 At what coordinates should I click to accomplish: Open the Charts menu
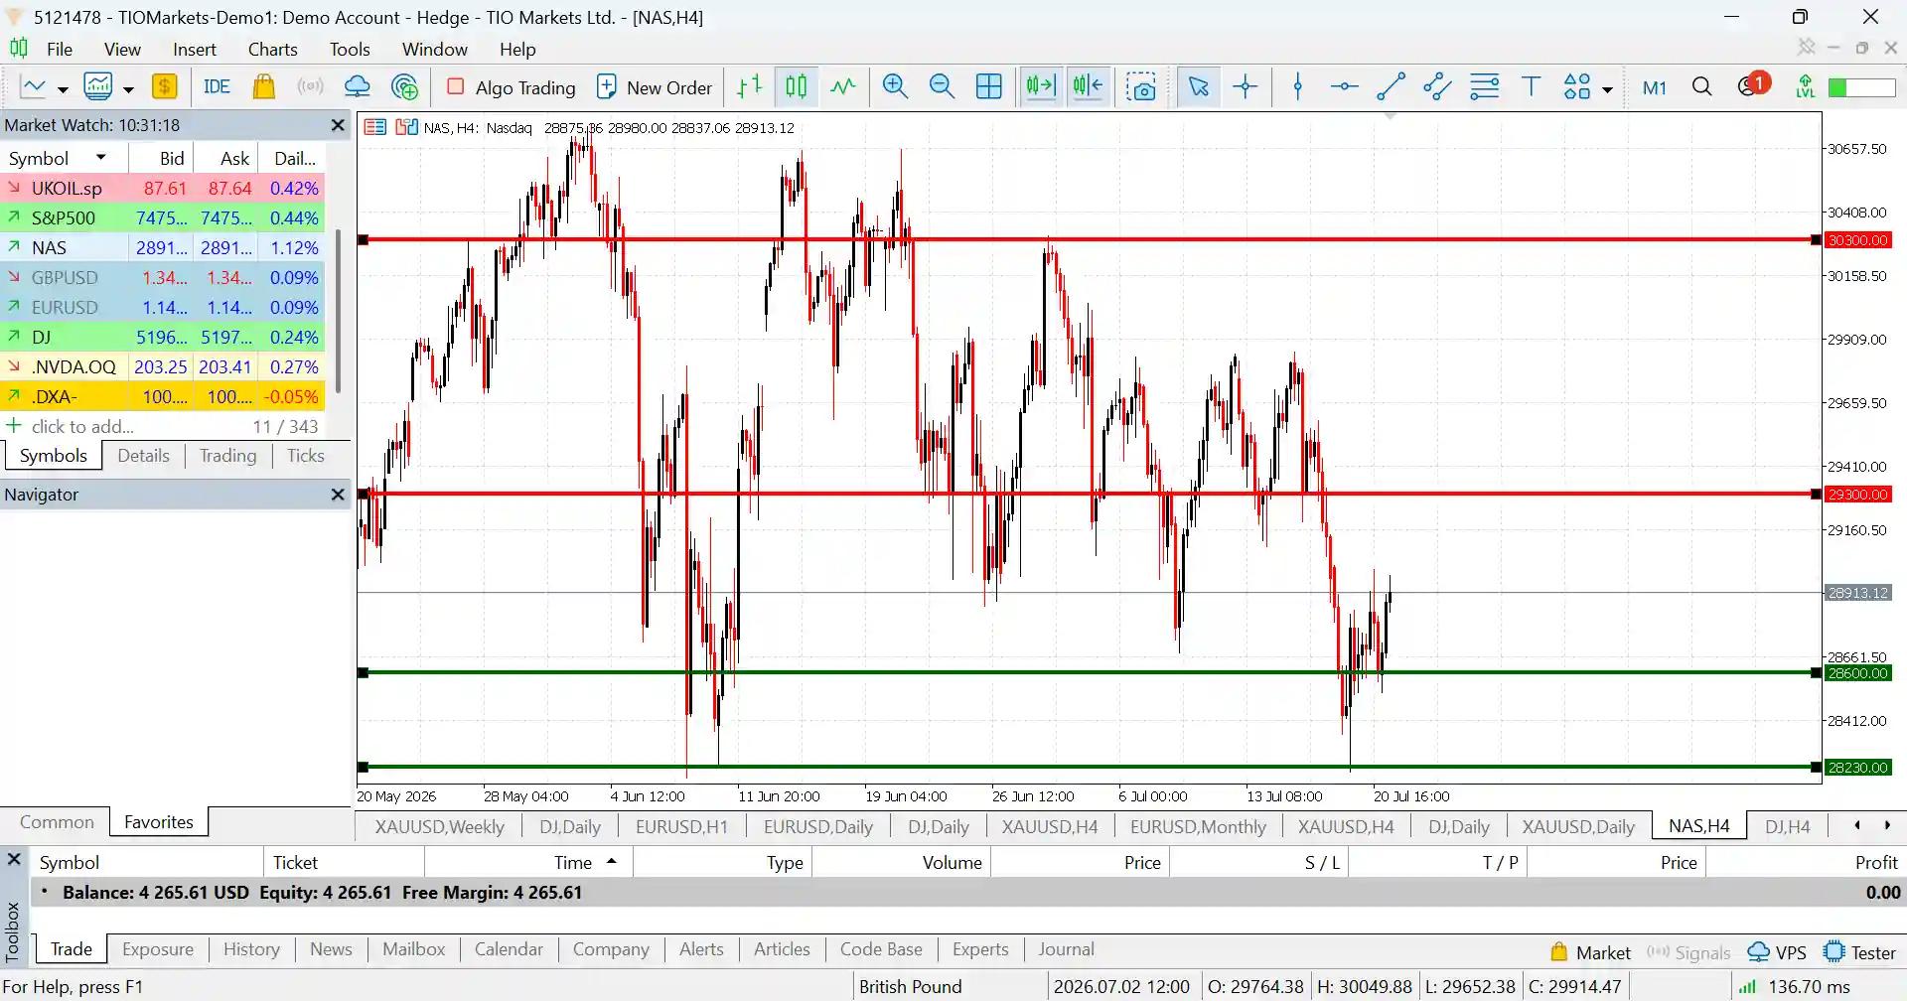(x=272, y=49)
